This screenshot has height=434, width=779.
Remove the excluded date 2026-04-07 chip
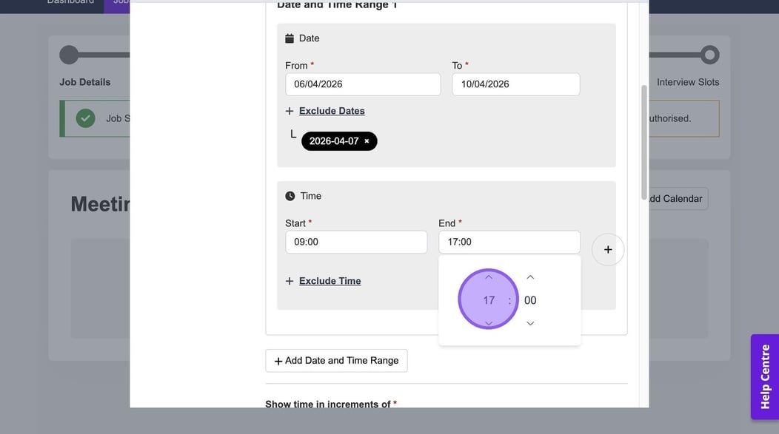[367, 141]
